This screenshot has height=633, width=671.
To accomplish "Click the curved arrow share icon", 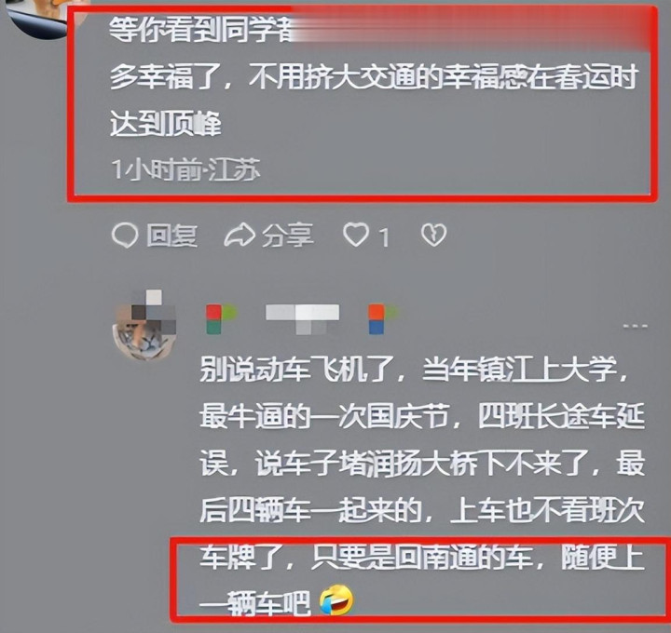I will pyautogui.click(x=240, y=236).
